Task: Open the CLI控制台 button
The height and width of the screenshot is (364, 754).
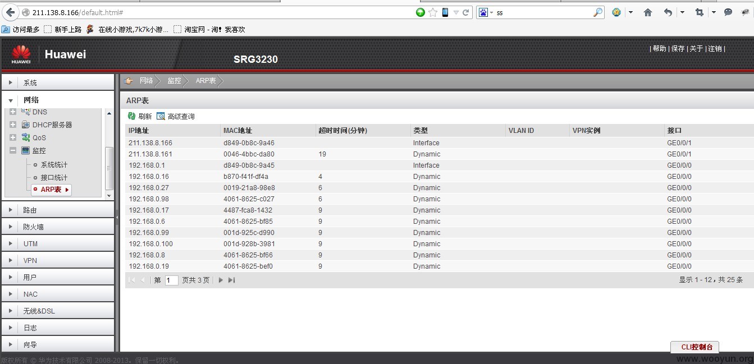Action: coord(694,347)
